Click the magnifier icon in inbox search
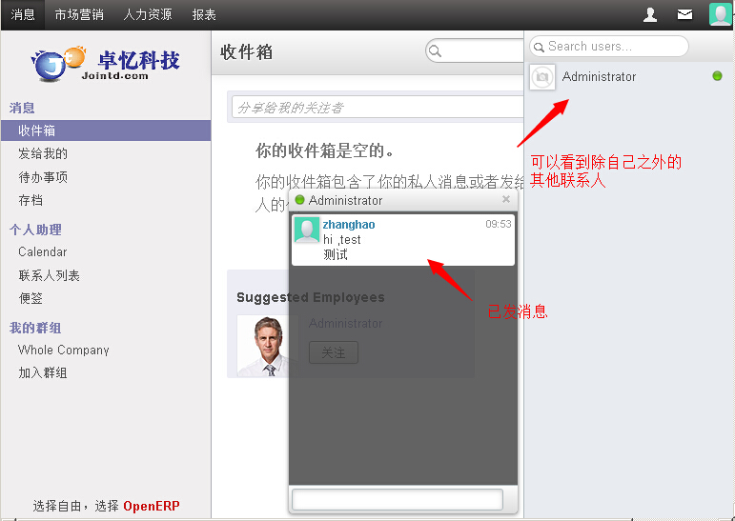 [x=436, y=51]
